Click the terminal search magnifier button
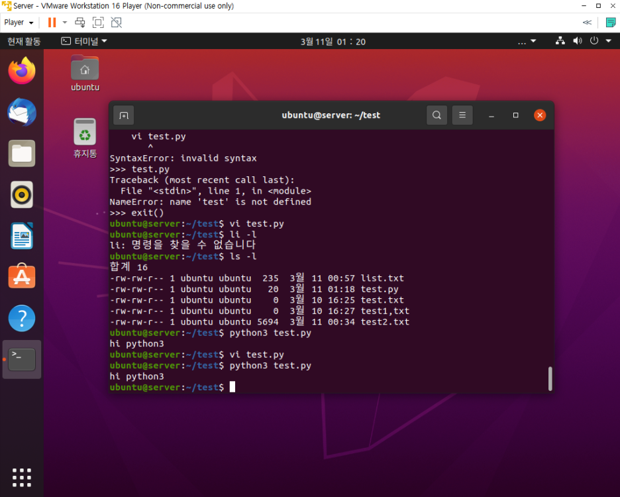This screenshot has height=497, width=620. 437,115
